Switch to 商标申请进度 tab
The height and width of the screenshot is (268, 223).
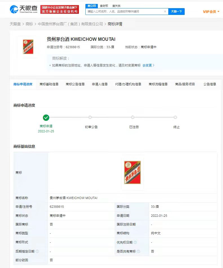(23, 84)
